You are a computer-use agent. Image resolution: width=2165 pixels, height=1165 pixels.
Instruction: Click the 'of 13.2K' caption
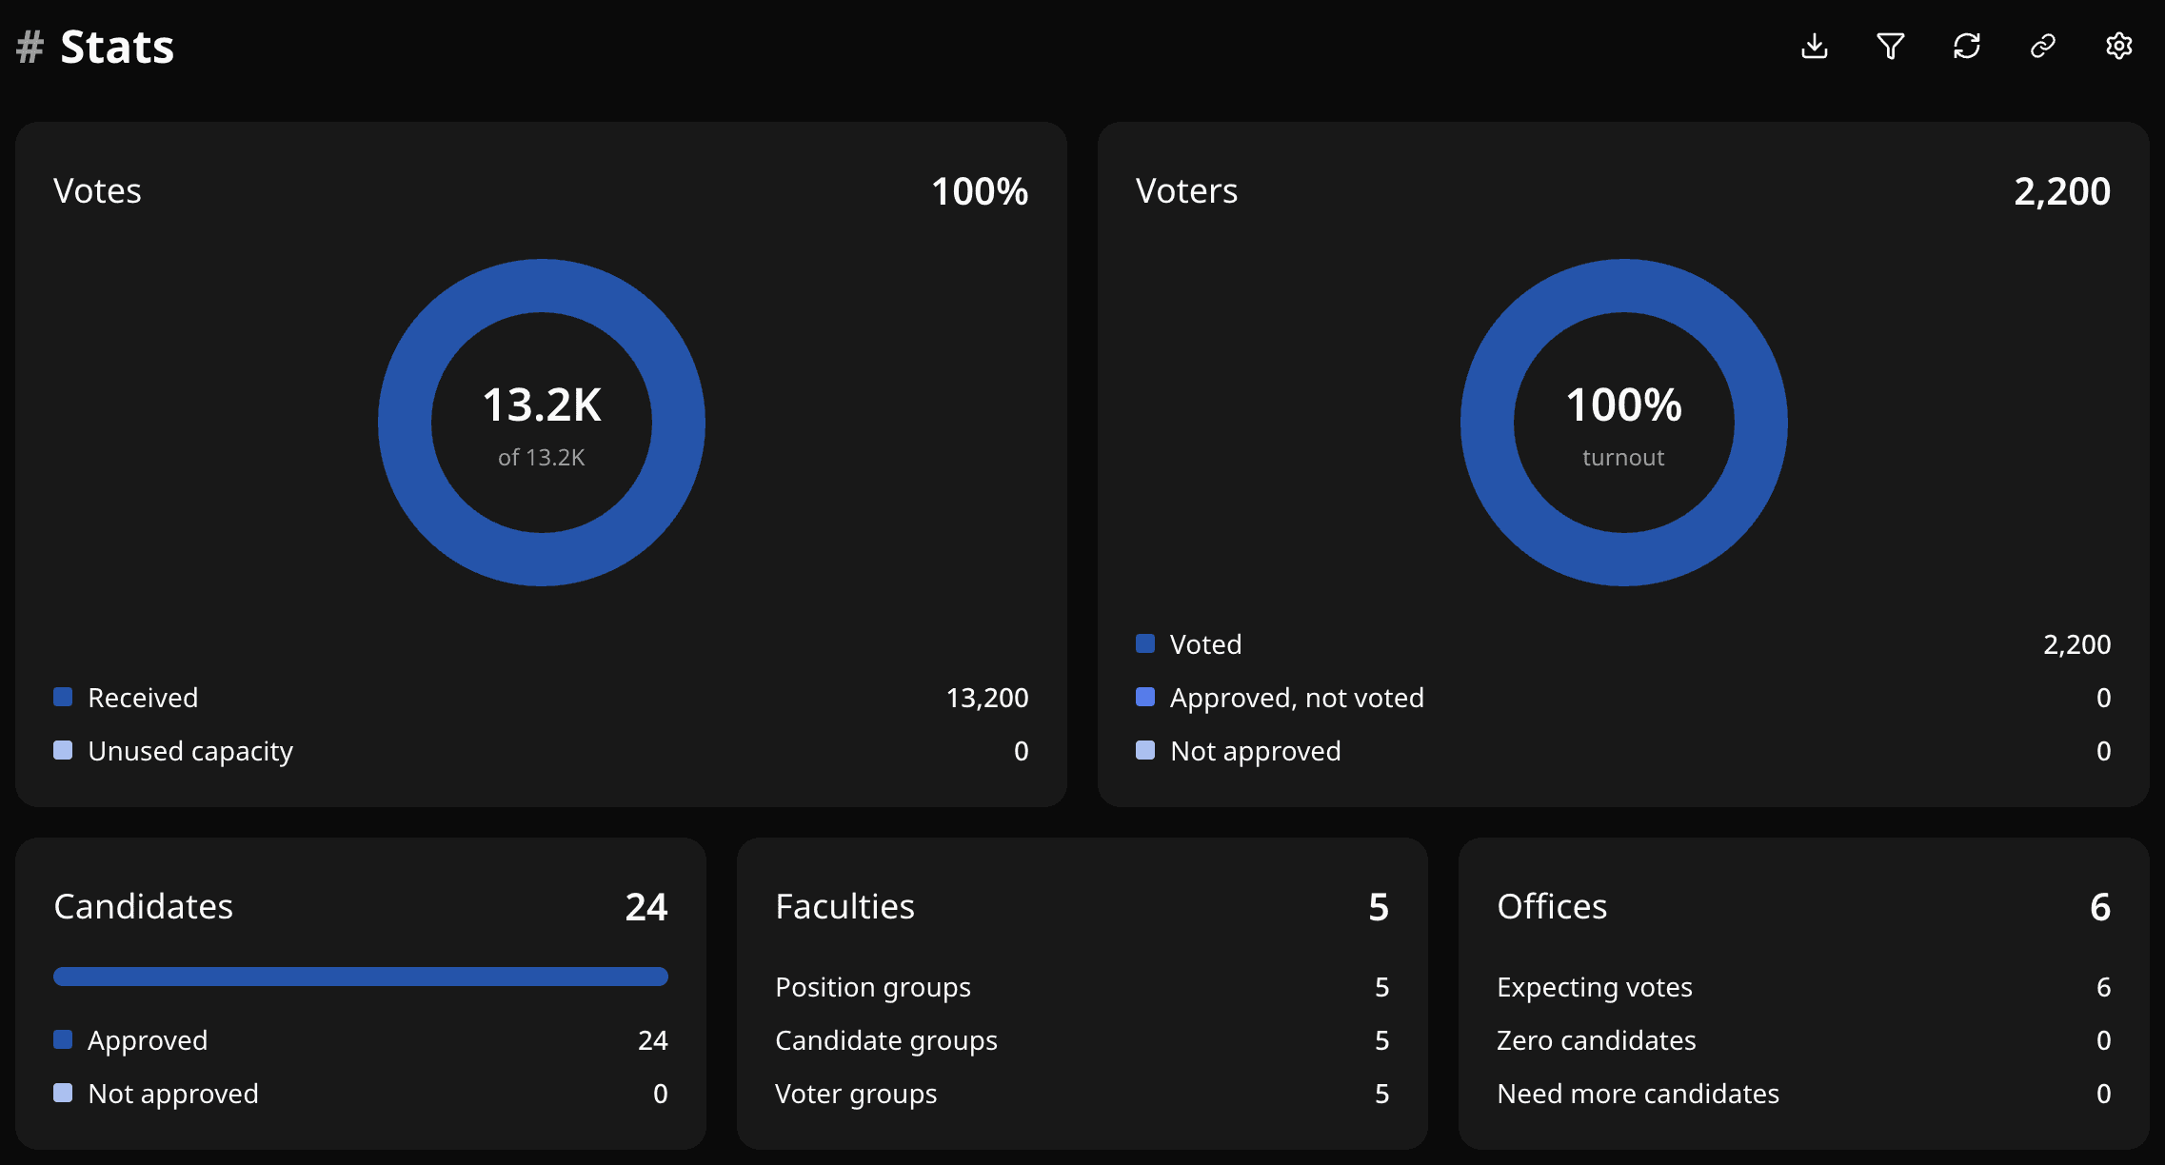point(542,458)
